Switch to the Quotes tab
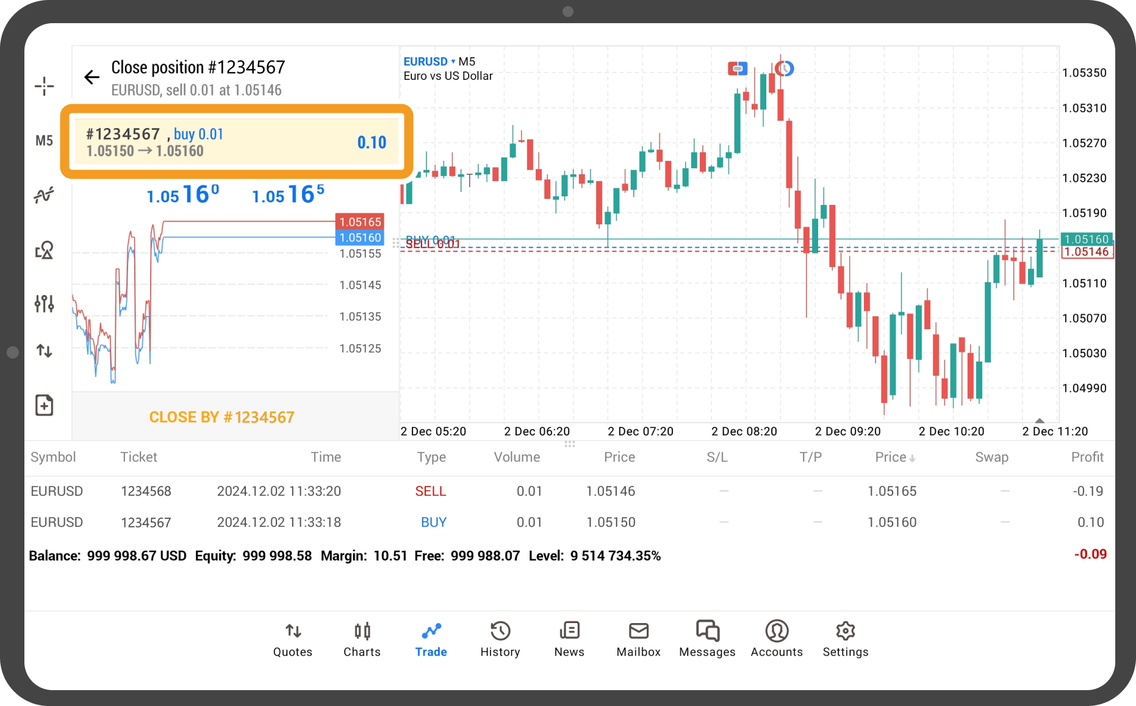Screen dimensions: 1136x706 click(292, 638)
